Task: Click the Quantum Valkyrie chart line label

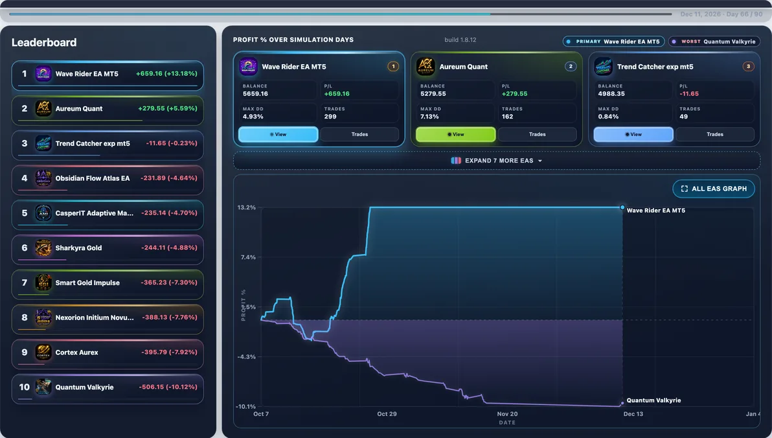Action: (654, 400)
